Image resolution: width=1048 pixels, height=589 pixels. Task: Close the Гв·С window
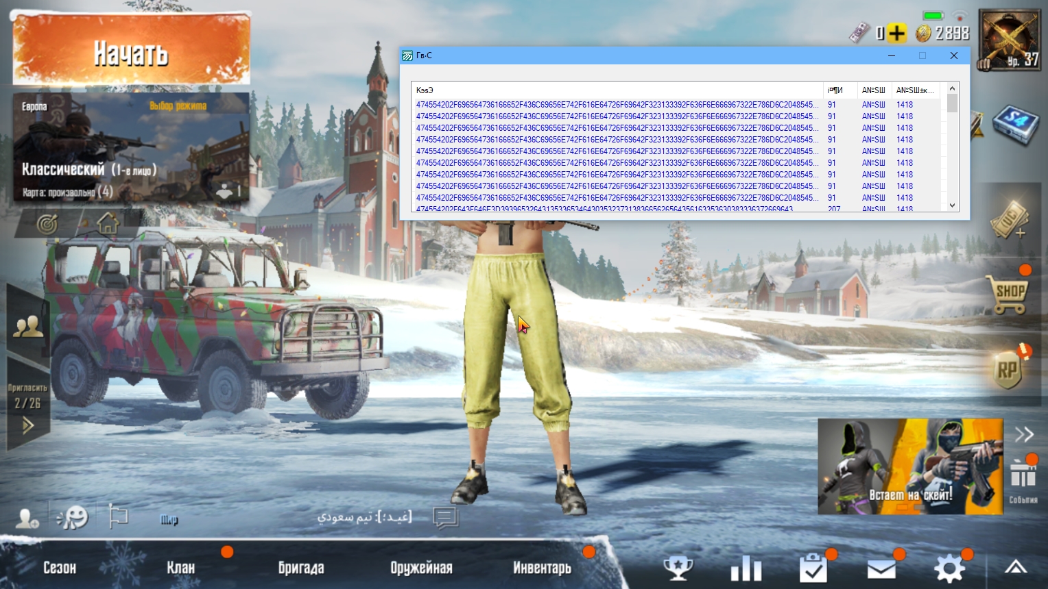point(954,55)
